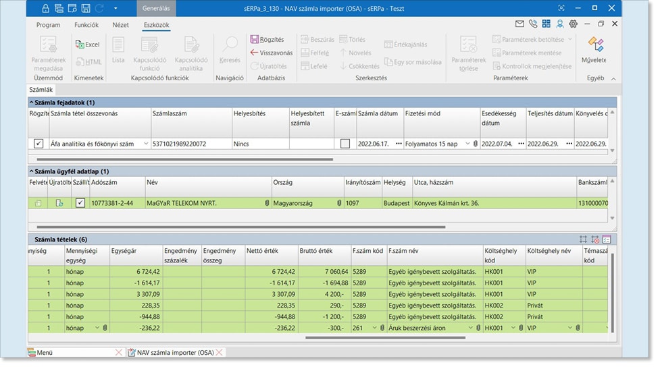Toggle the Szállító checkbox for Magyar Telekom
This screenshot has width=662, height=371.
pos(80,203)
